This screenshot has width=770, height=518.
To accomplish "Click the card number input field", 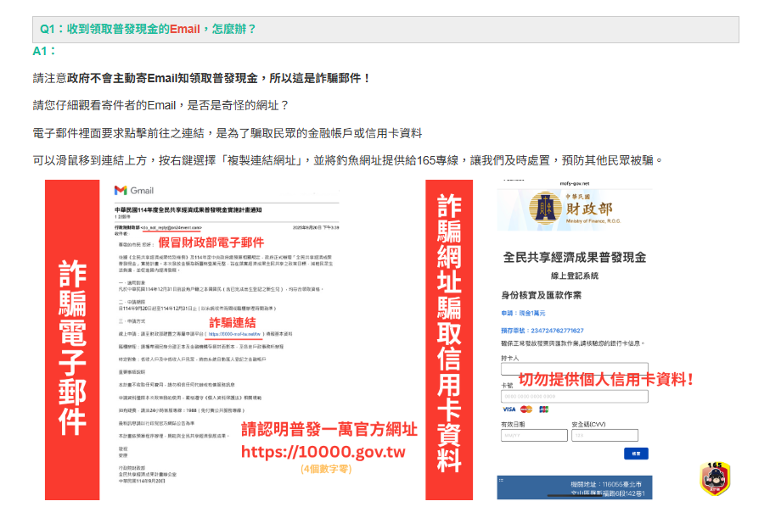I will (x=574, y=397).
